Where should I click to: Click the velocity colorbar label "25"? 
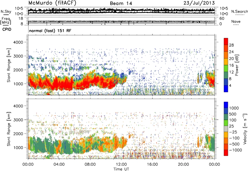pos(231,126)
